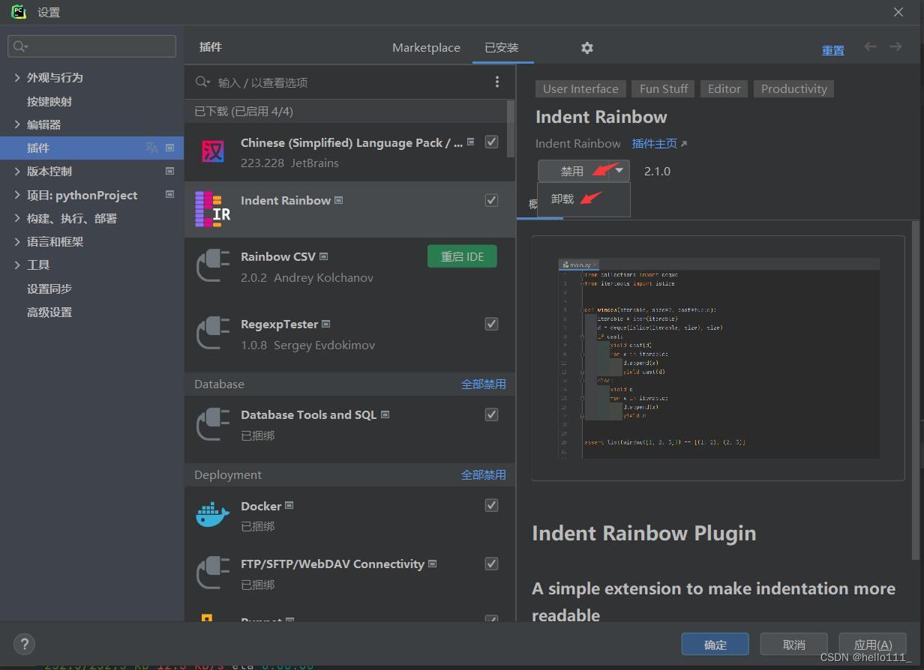
Task: Click 全部禁用 for Database group
Action: pyautogui.click(x=483, y=384)
